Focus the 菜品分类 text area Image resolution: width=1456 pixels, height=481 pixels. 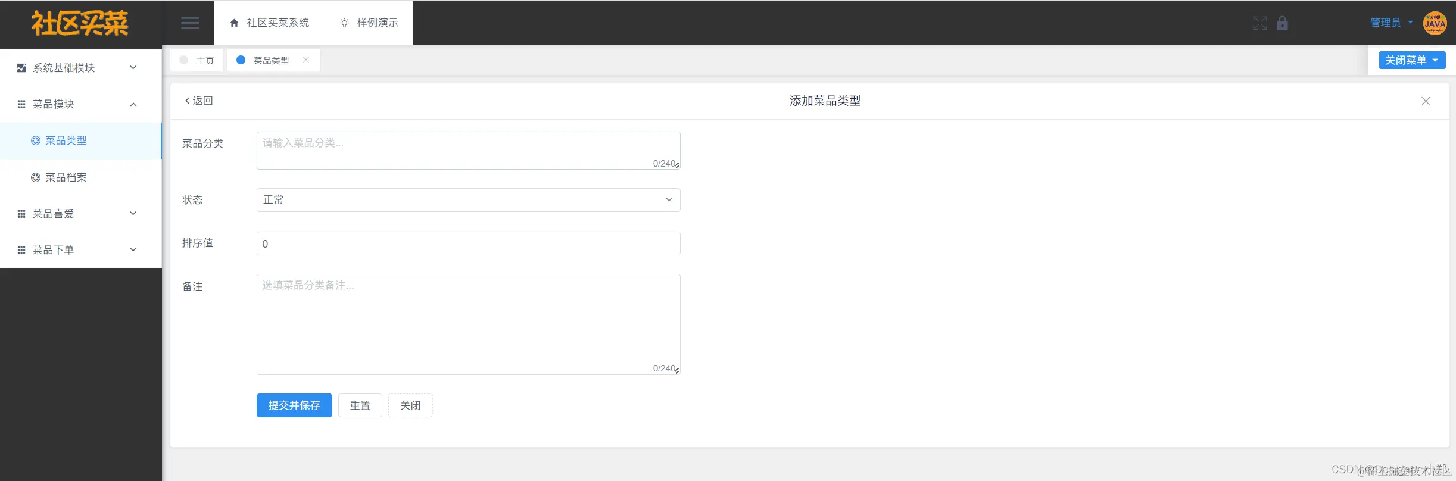click(x=468, y=151)
